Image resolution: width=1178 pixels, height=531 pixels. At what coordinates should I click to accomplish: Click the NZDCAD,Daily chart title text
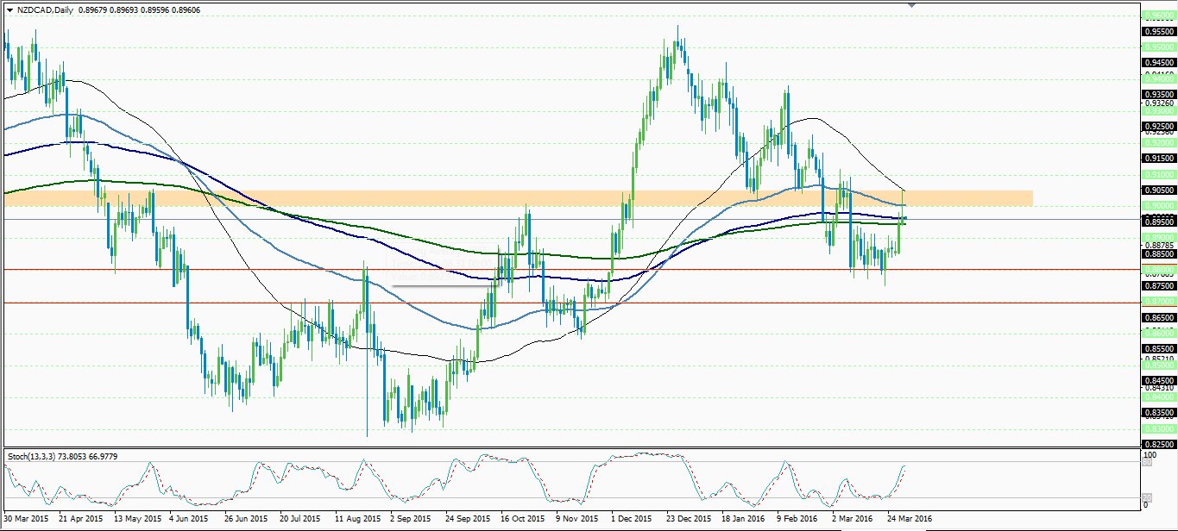coord(45,9)
